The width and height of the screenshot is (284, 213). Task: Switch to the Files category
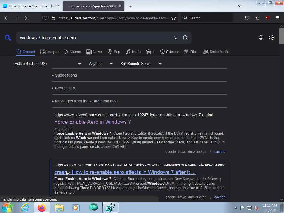point(191,52)
